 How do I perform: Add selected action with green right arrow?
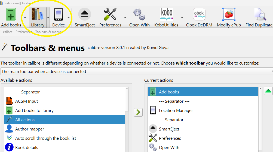tap(138, 112)
